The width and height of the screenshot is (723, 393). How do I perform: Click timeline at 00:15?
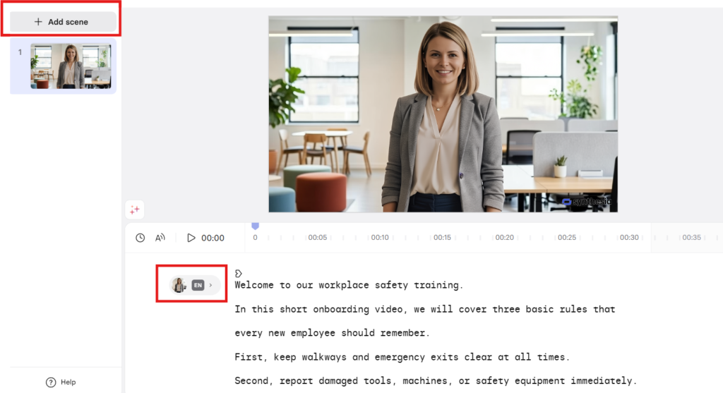tap(442, 238)
